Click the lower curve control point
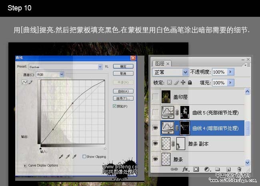 pos(53,129)
